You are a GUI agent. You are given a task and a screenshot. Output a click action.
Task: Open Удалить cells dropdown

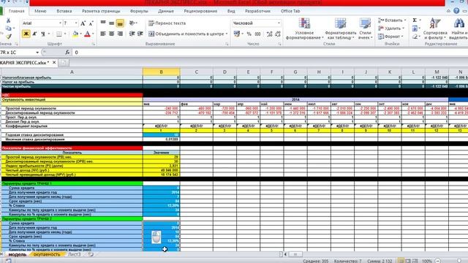tap(391, 28)
